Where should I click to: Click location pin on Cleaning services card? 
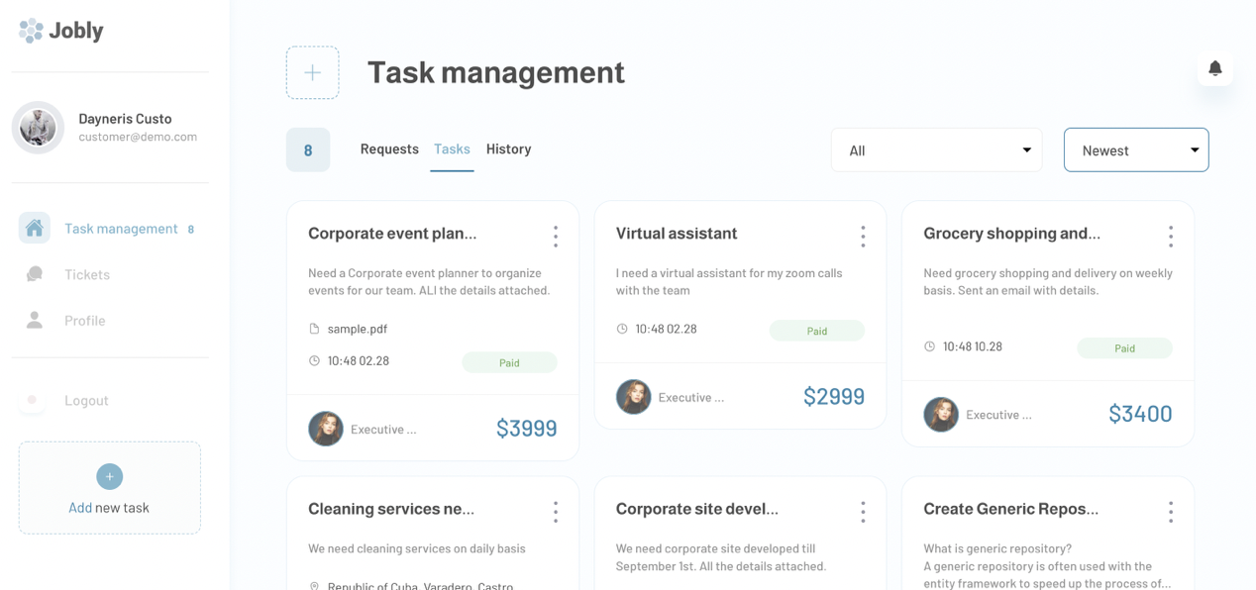[314, 586]
